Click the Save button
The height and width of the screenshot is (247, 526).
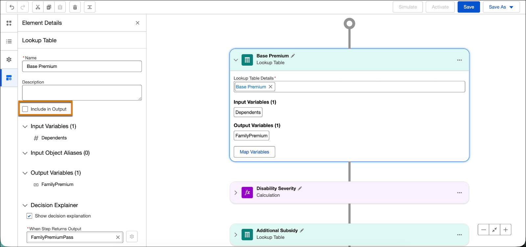click(x=469, y=7)
